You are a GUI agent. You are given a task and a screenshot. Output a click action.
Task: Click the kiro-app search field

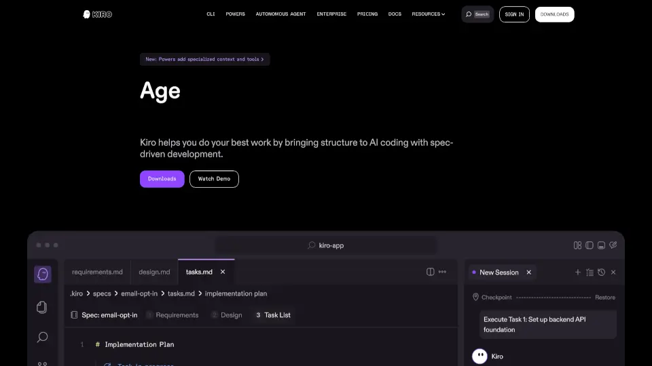(x=326, y=245)
